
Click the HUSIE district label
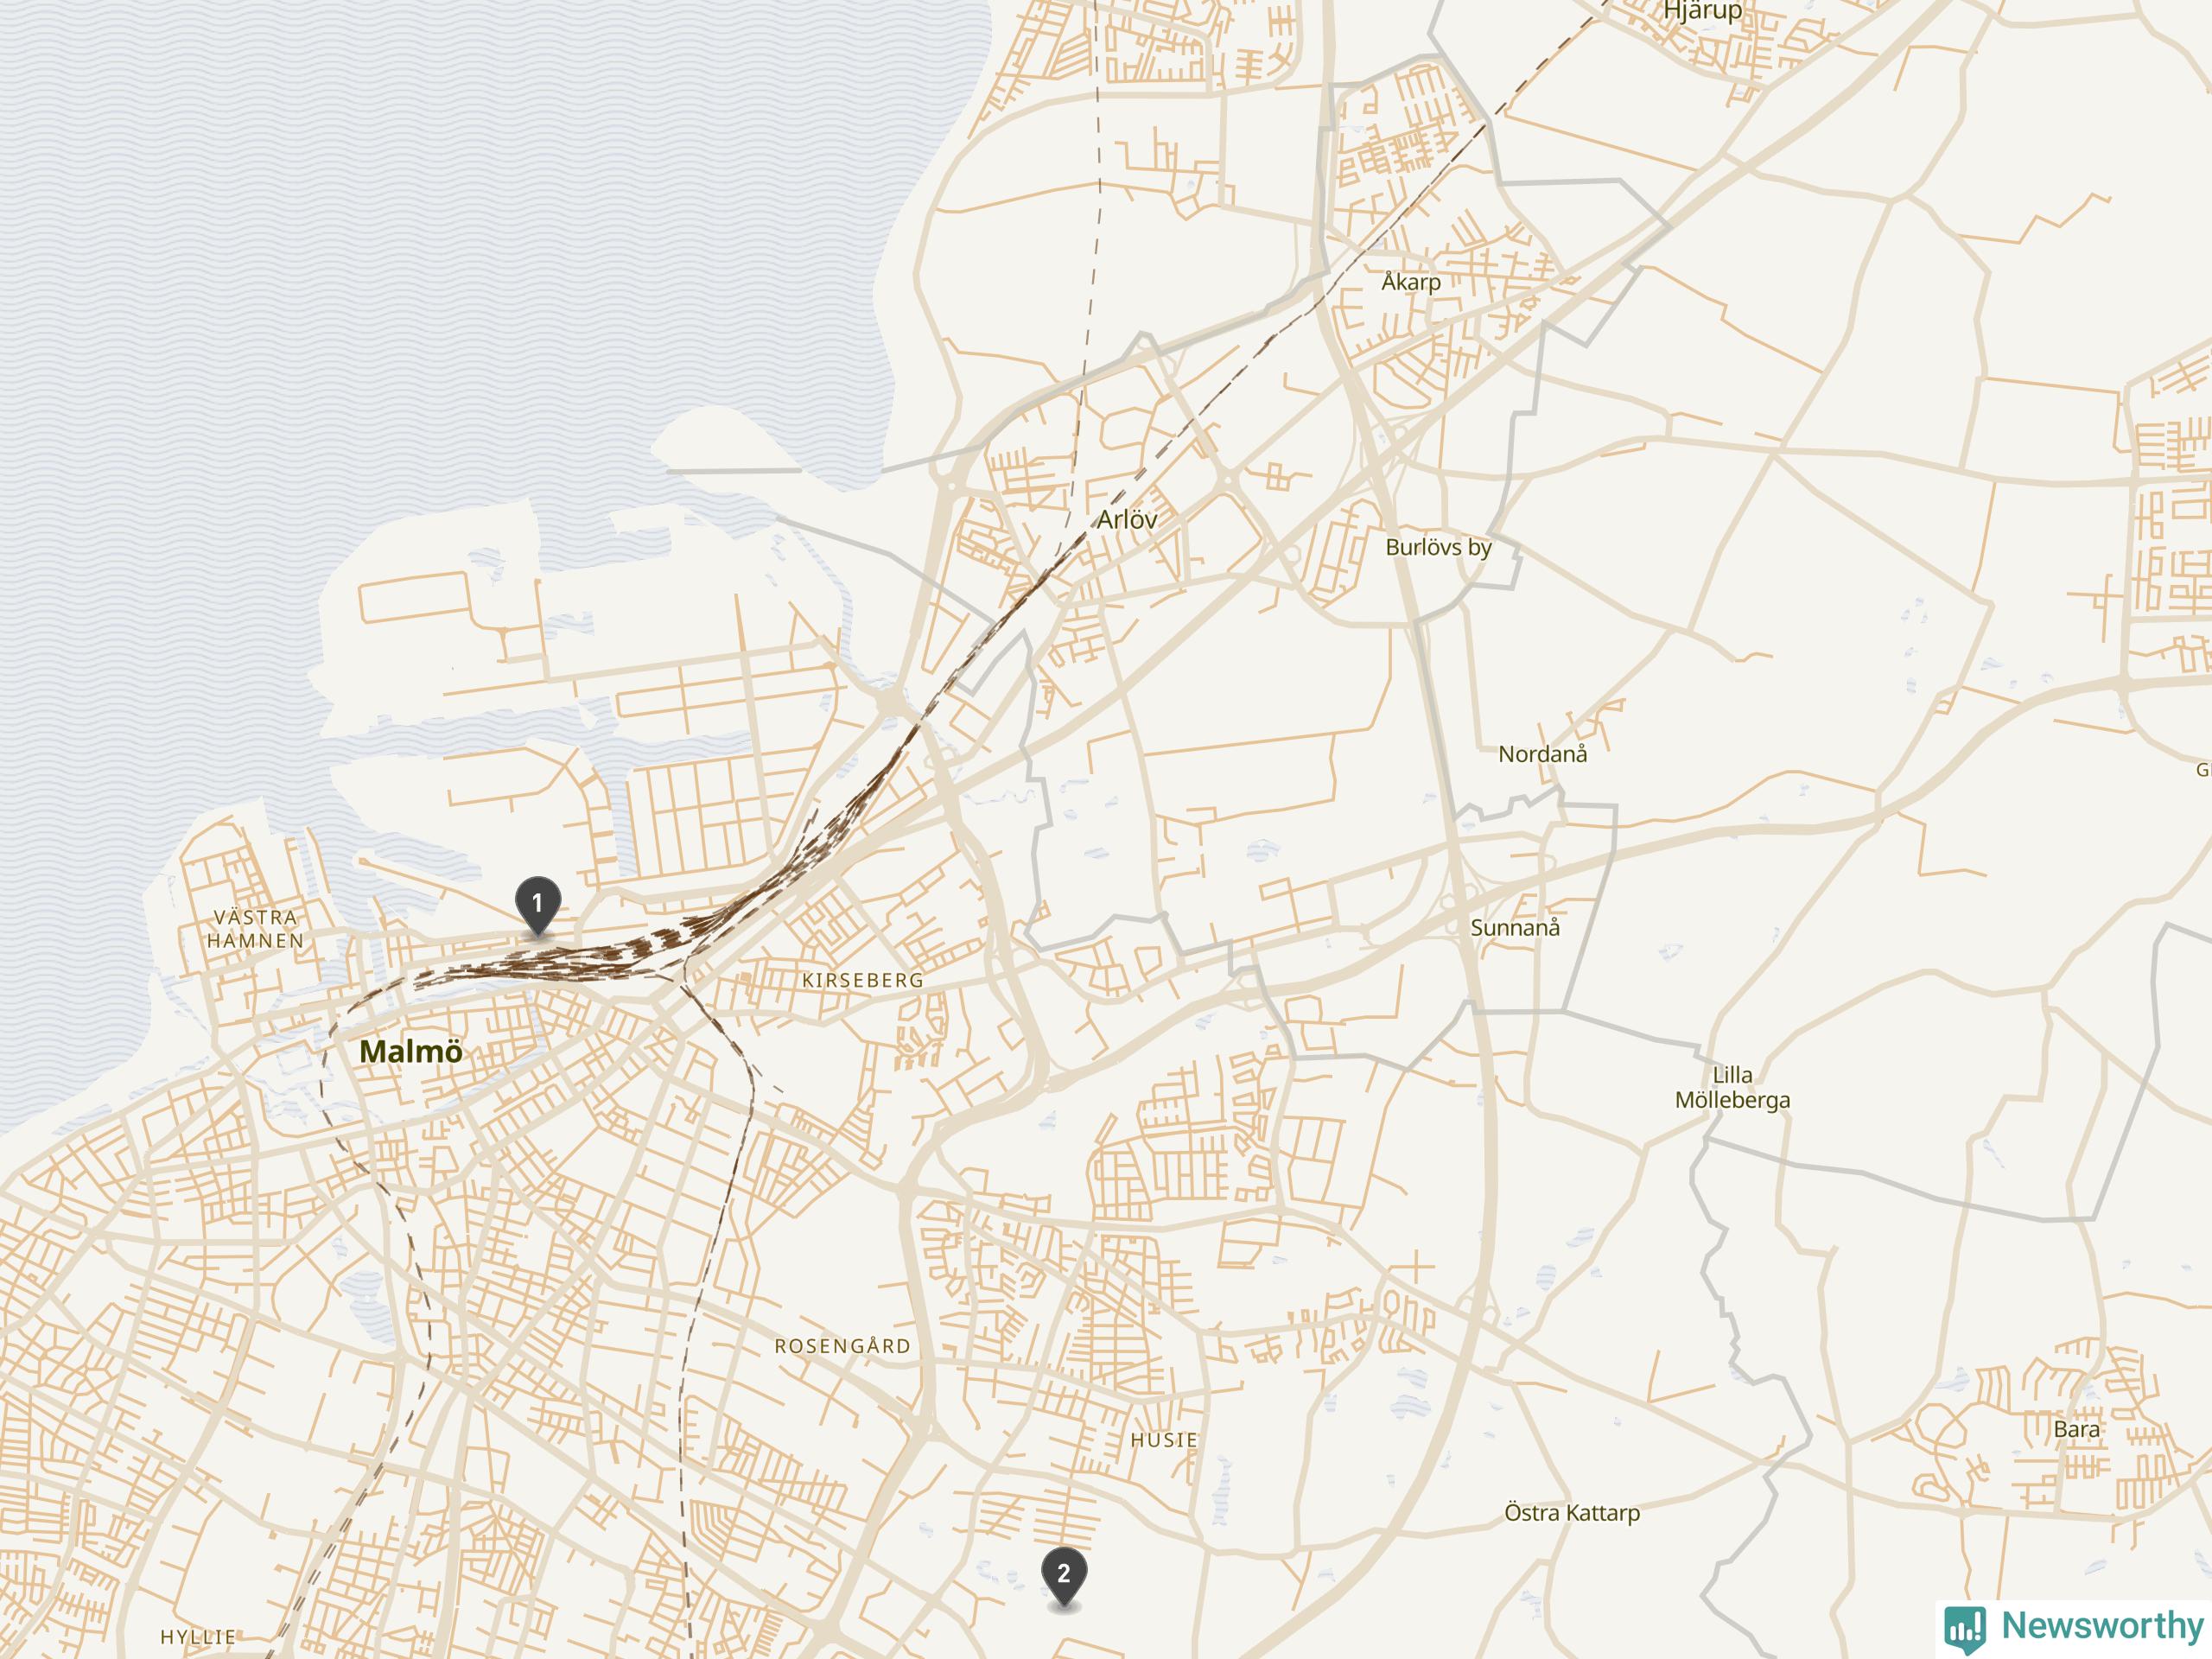[1164, 1439]
